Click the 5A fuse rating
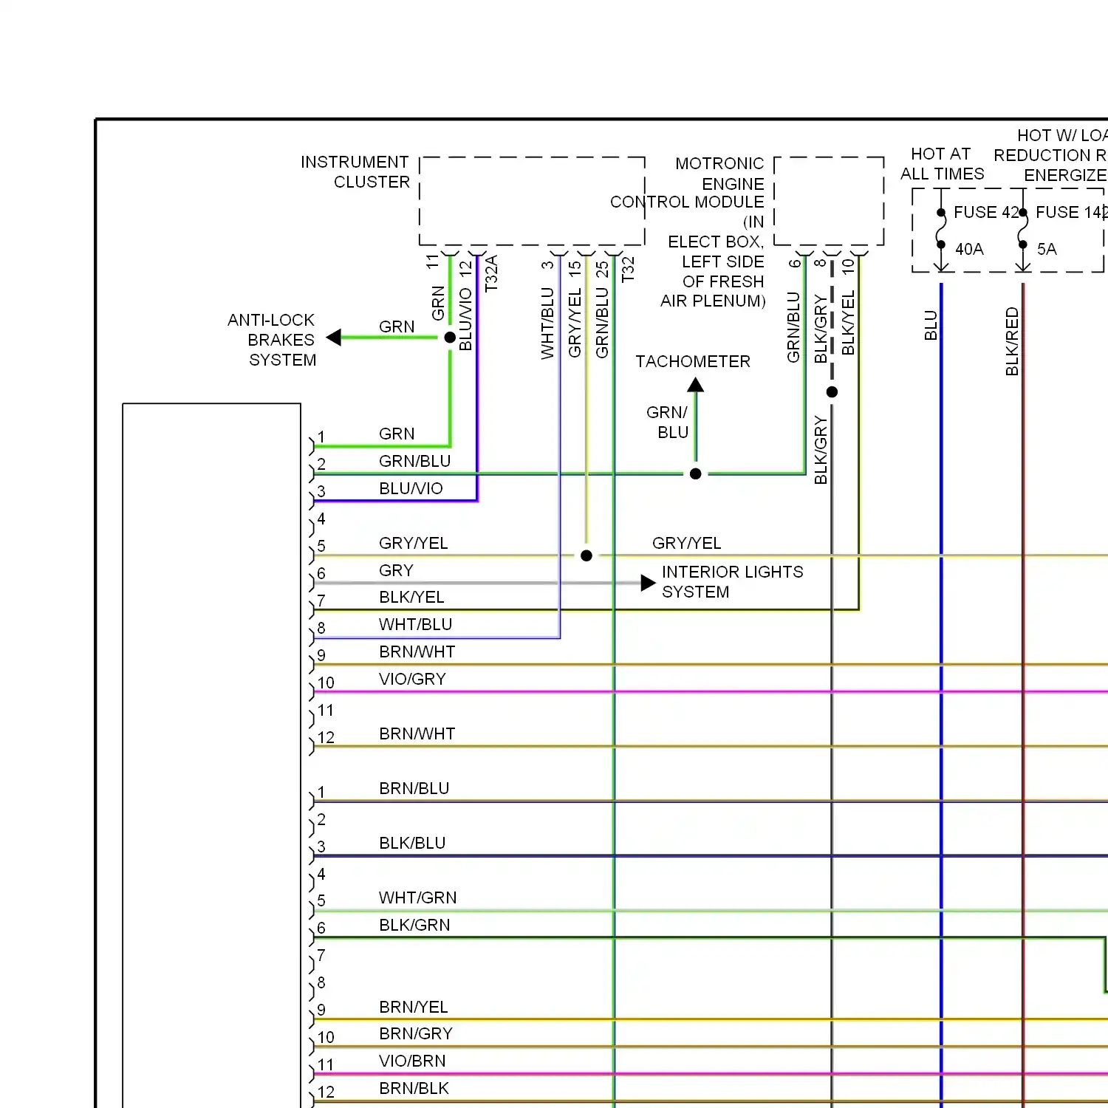The height and width of the screenshot is (1108, 1108). click(1047, 249)
